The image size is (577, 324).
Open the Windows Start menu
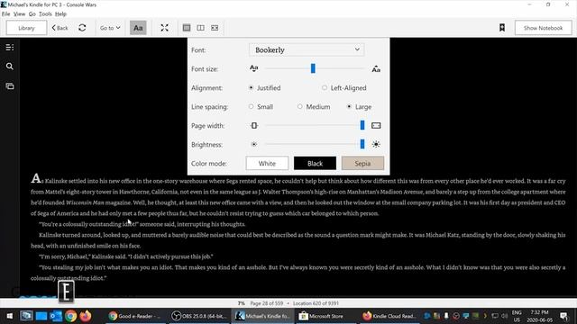click(x=10, y=316)
